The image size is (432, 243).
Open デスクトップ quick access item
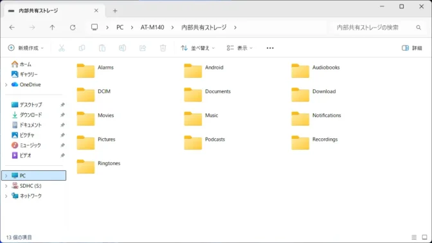[27, 105]
